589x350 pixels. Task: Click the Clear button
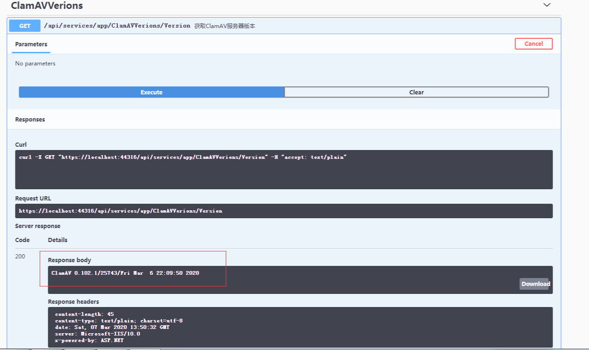[x=416, y=92]
